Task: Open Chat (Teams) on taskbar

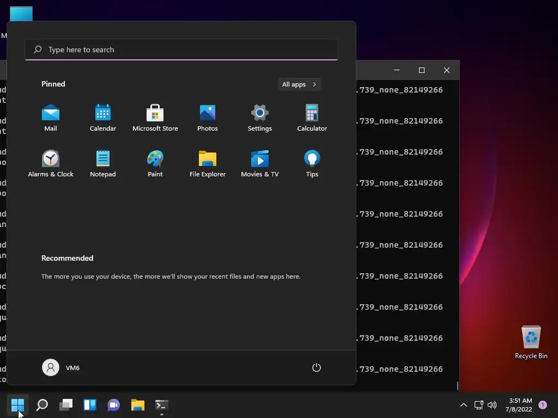Action: click(113, 405)
